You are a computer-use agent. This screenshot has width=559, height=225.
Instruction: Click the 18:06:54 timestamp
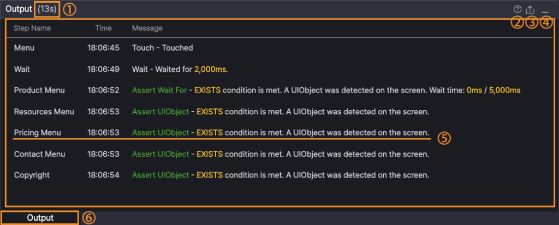coord(103,175)
